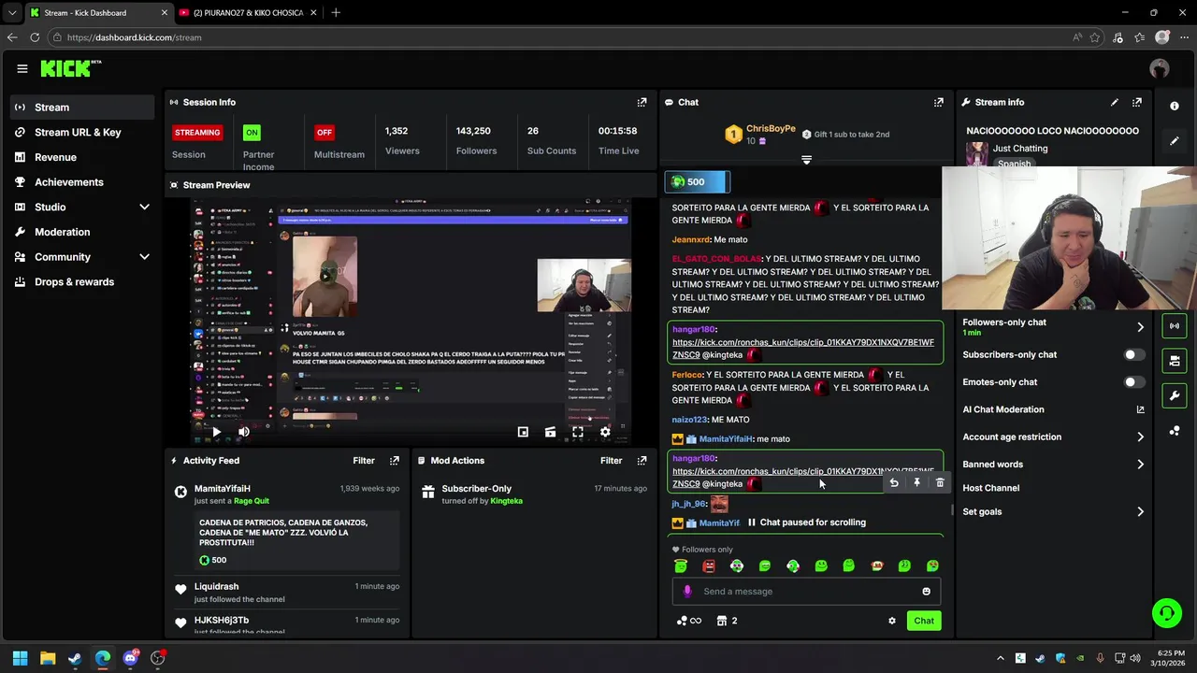Open the info icon in right sidebar
Screen dimensions: 1197x673
click(x=1175, y=106)
